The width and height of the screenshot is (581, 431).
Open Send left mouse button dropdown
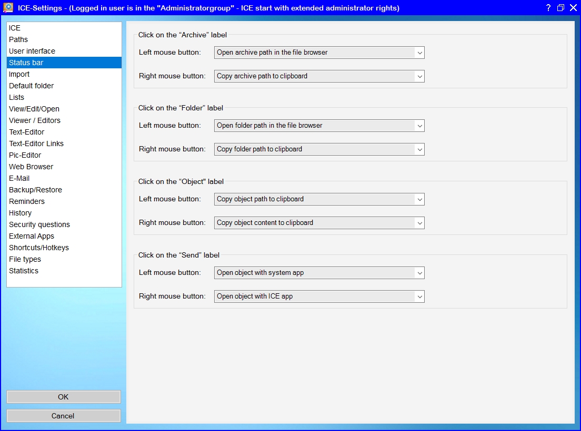point(319,273)
